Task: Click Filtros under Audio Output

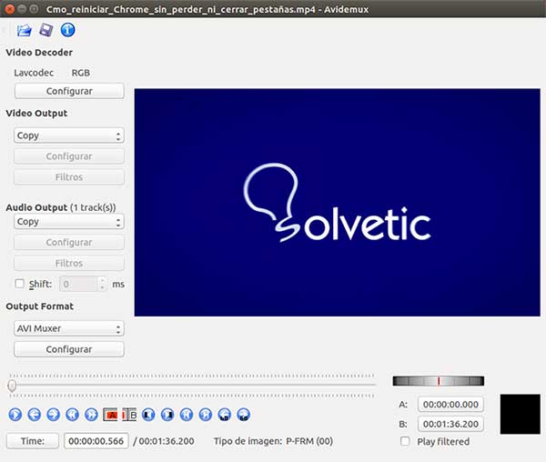Action: click(x=69, y=264)
